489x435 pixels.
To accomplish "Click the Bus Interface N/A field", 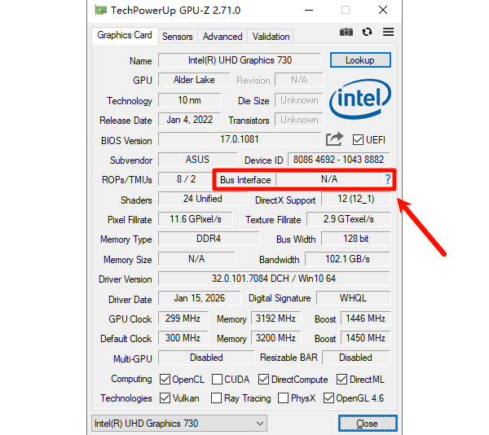I will (x=329, y=179).
